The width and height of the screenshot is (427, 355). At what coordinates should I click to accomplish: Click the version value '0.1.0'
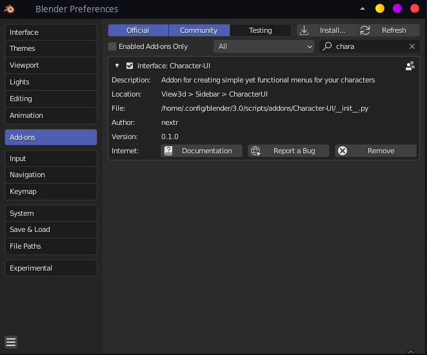[170, 137]
